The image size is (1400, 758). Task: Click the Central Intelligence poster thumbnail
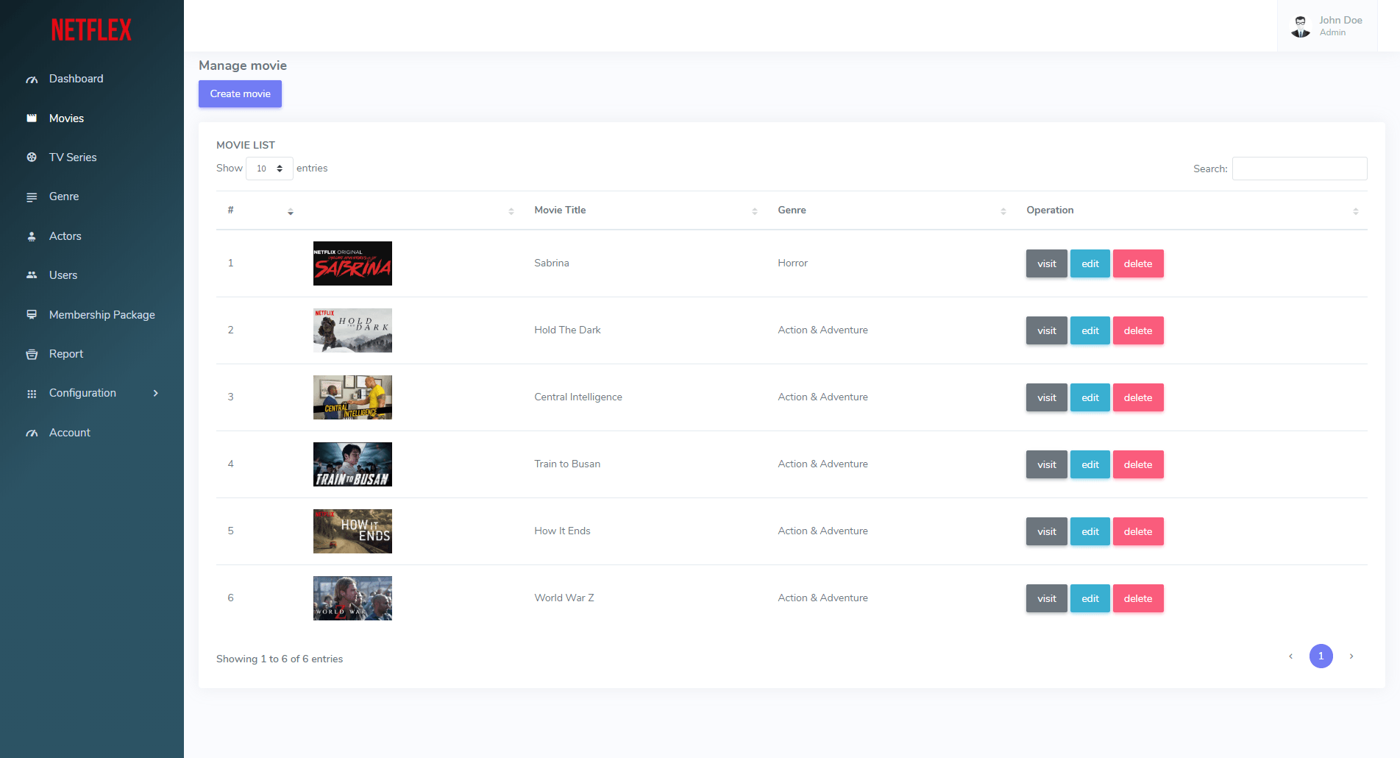(x=352, y=397)
